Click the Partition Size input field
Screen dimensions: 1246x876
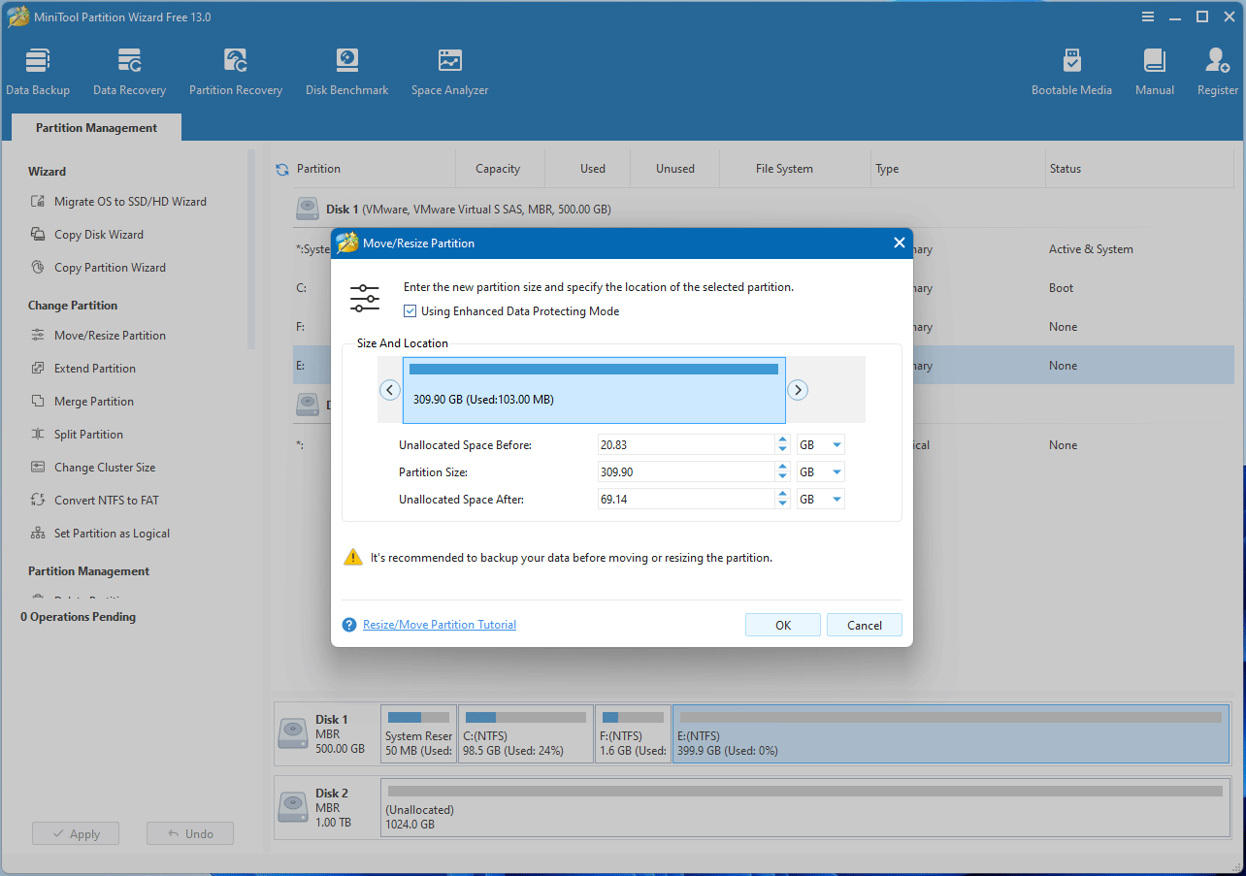pyautogui.click(x=685, y=472)
